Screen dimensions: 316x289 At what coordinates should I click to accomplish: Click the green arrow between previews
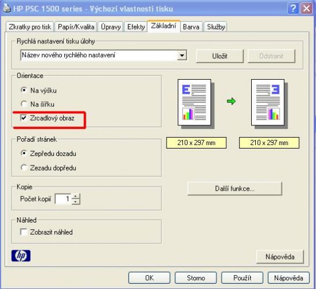click(x=231, y=101)
